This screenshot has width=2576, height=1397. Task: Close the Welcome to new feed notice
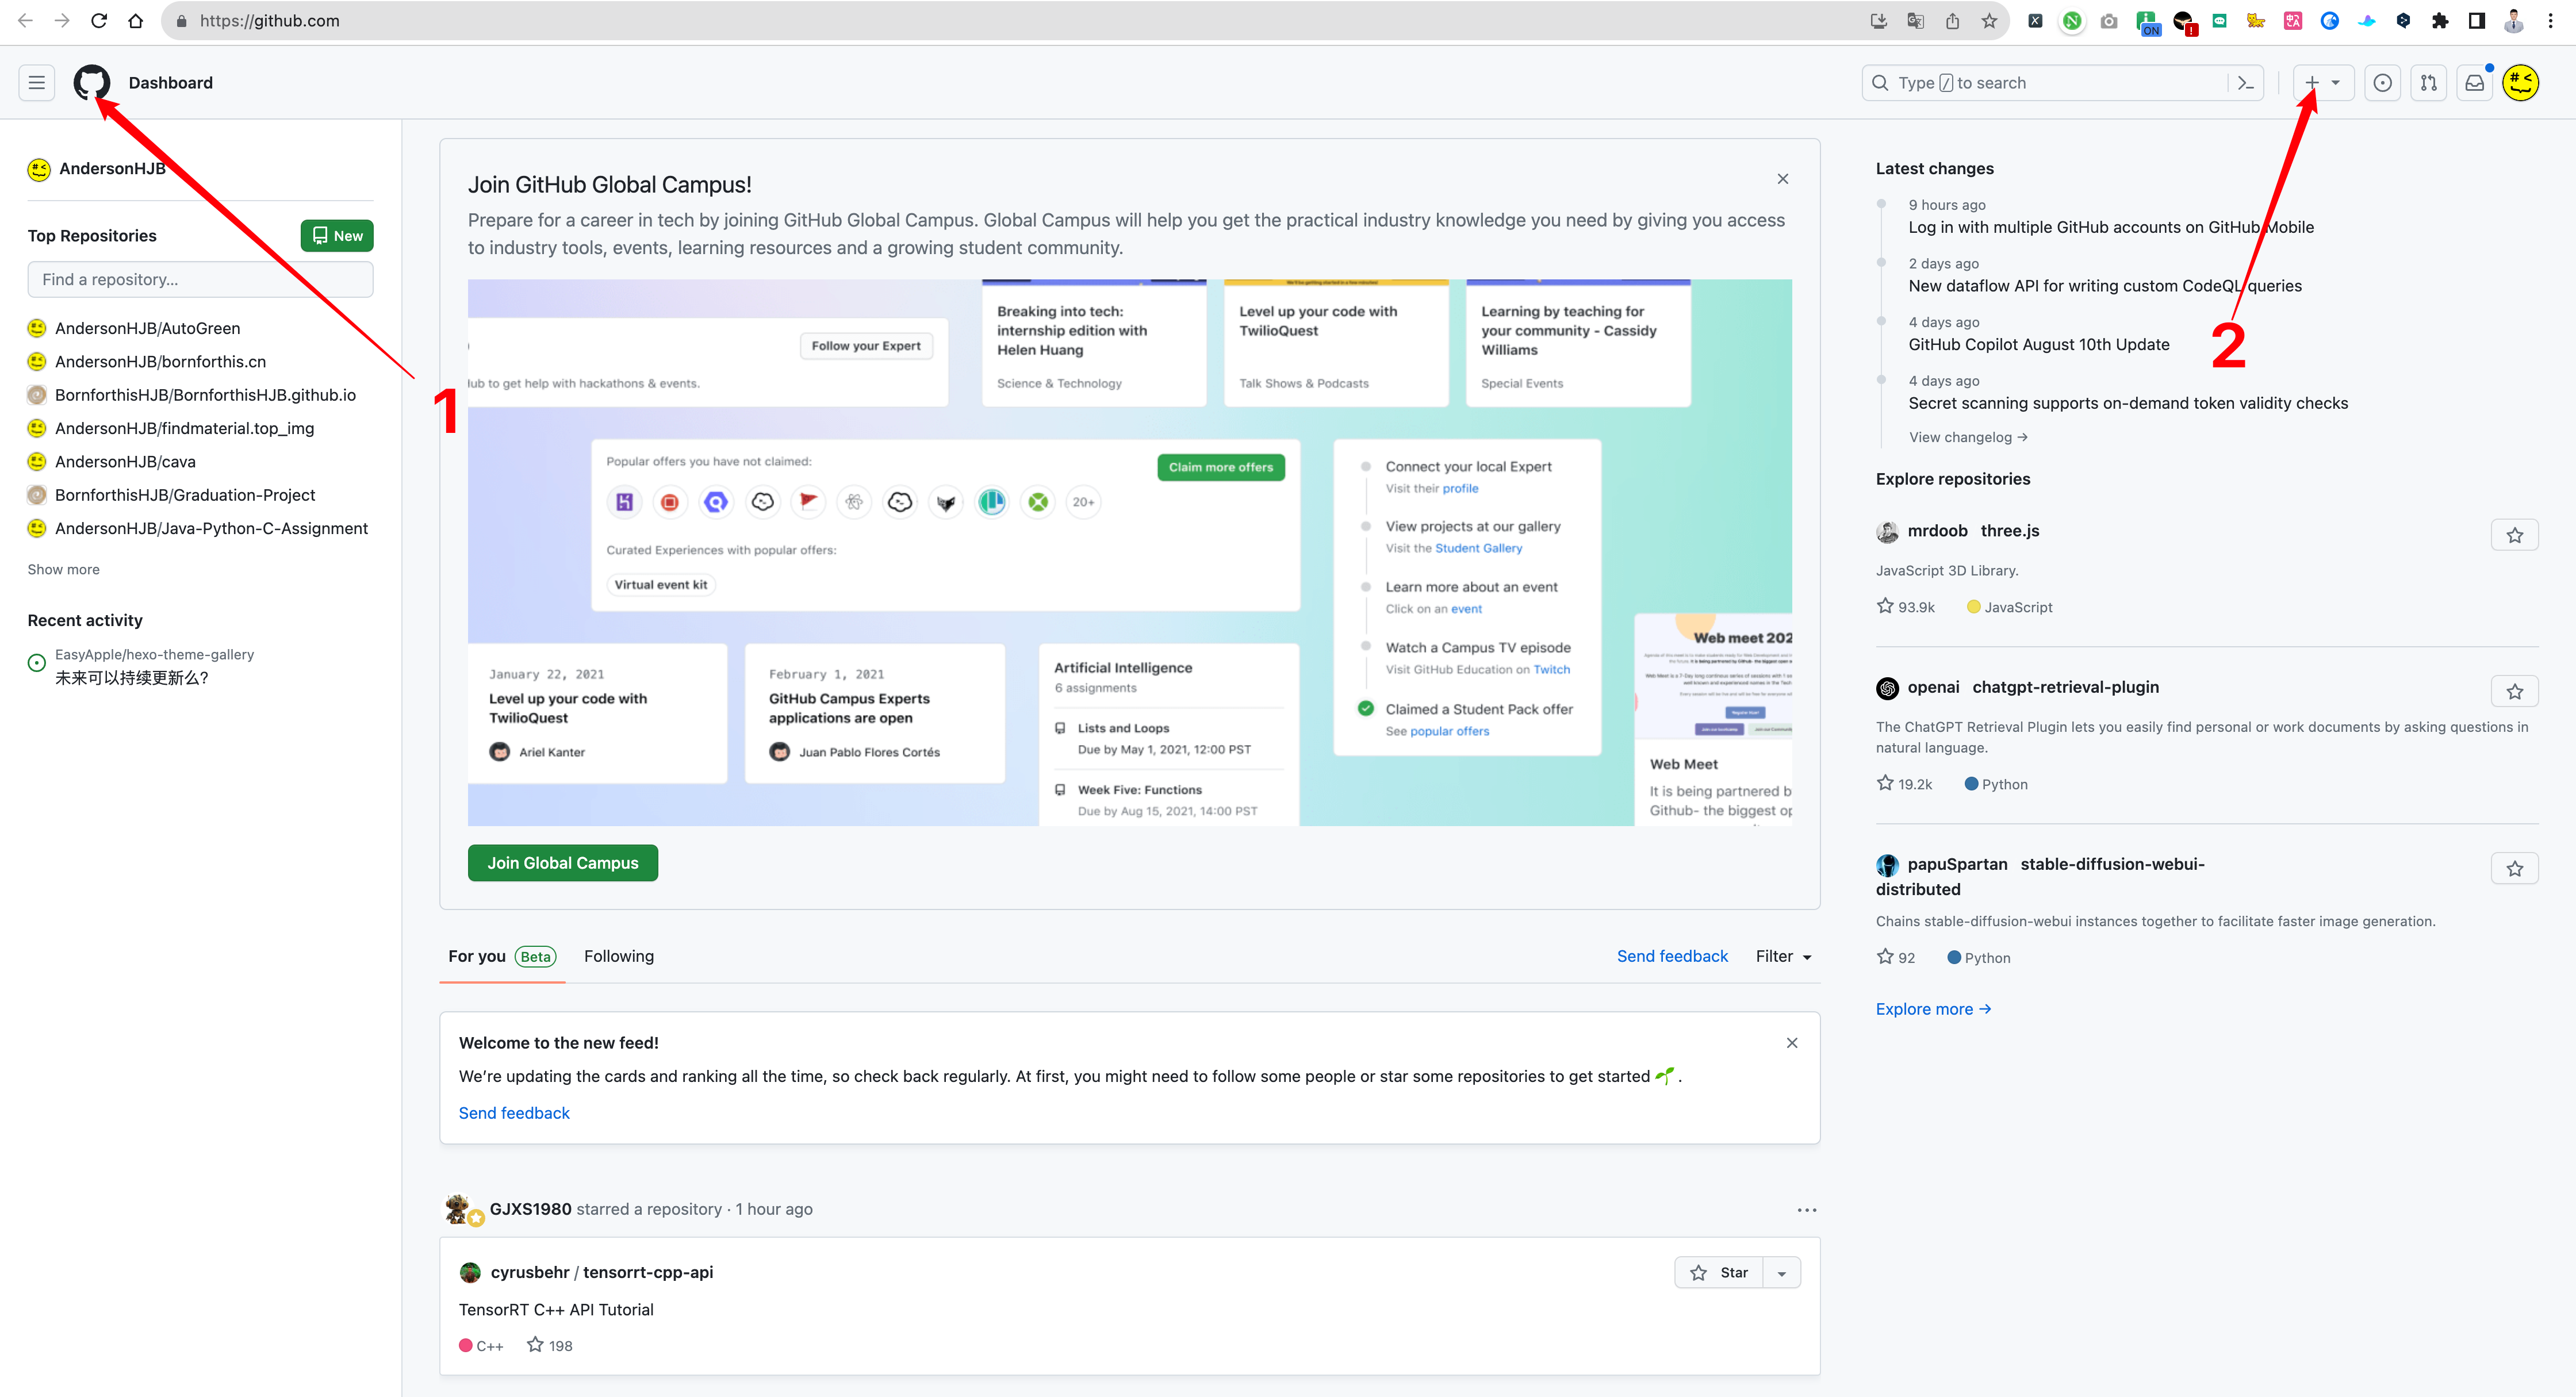[x=1792, y=1043]
